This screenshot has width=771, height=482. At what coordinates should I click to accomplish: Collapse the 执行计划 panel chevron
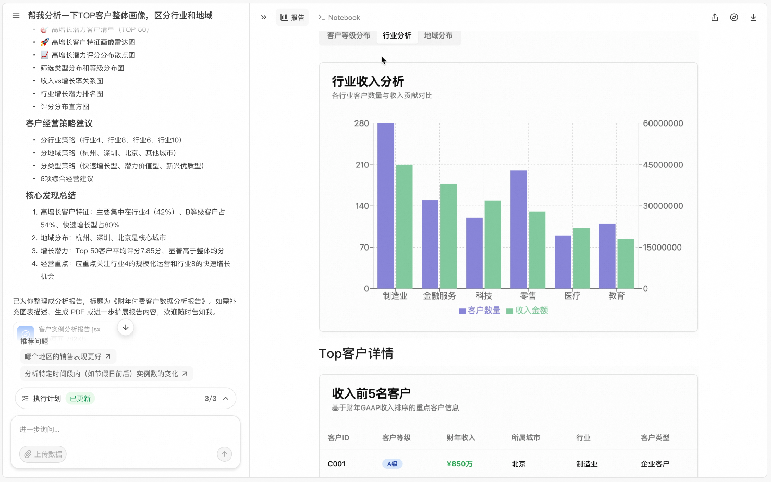[x=226, y=398]
